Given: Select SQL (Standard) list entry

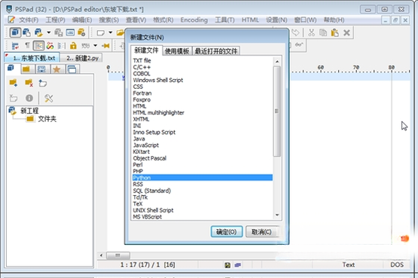Looking at the screenshot, I should [x=203, y=191].
